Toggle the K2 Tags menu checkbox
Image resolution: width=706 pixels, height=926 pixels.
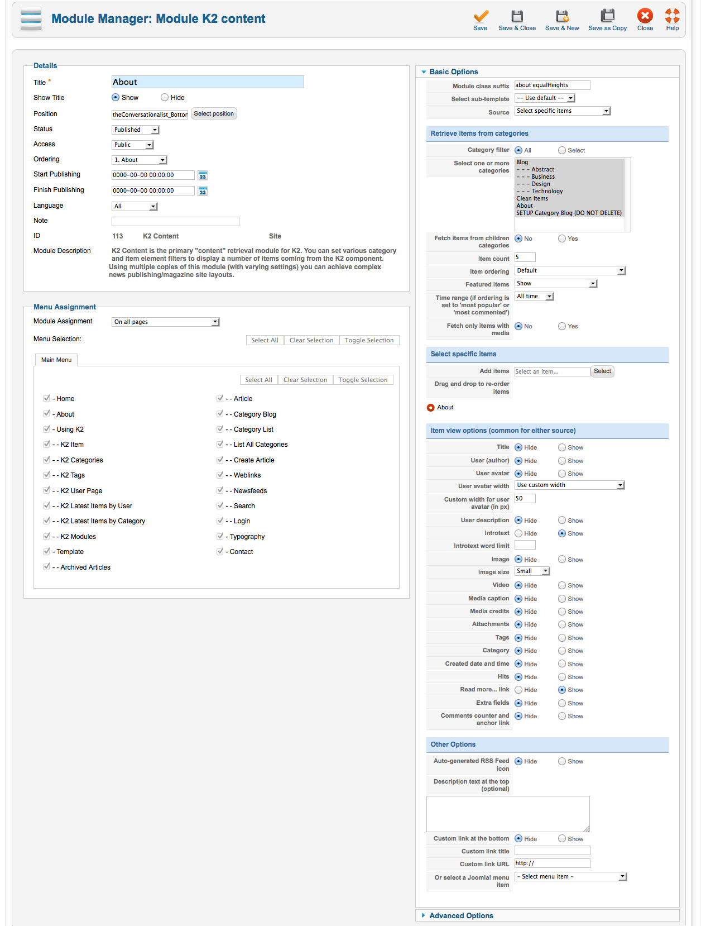[46, 475]
